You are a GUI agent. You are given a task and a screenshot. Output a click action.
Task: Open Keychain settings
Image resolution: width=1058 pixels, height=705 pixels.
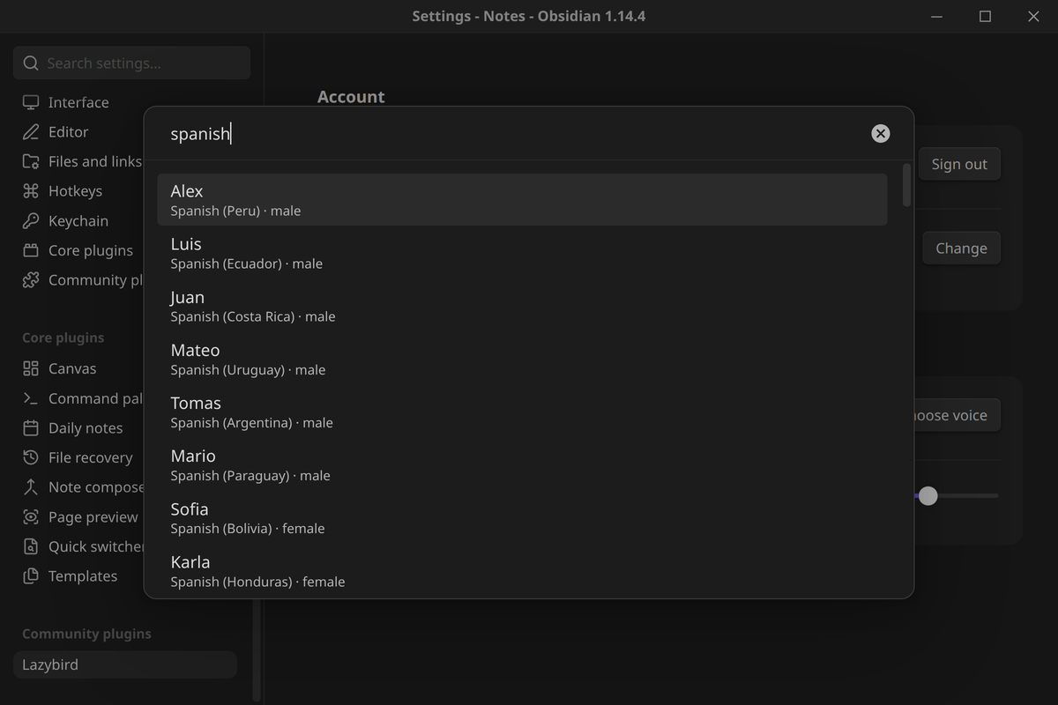point(78,221)
